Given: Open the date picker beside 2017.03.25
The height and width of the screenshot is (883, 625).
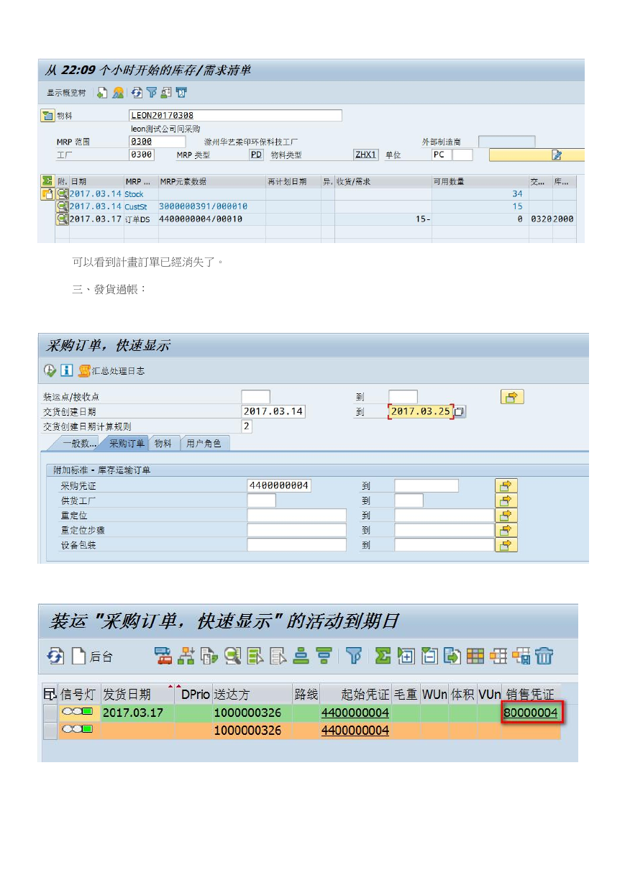Looking at the screenshot, I should [460, 411].
